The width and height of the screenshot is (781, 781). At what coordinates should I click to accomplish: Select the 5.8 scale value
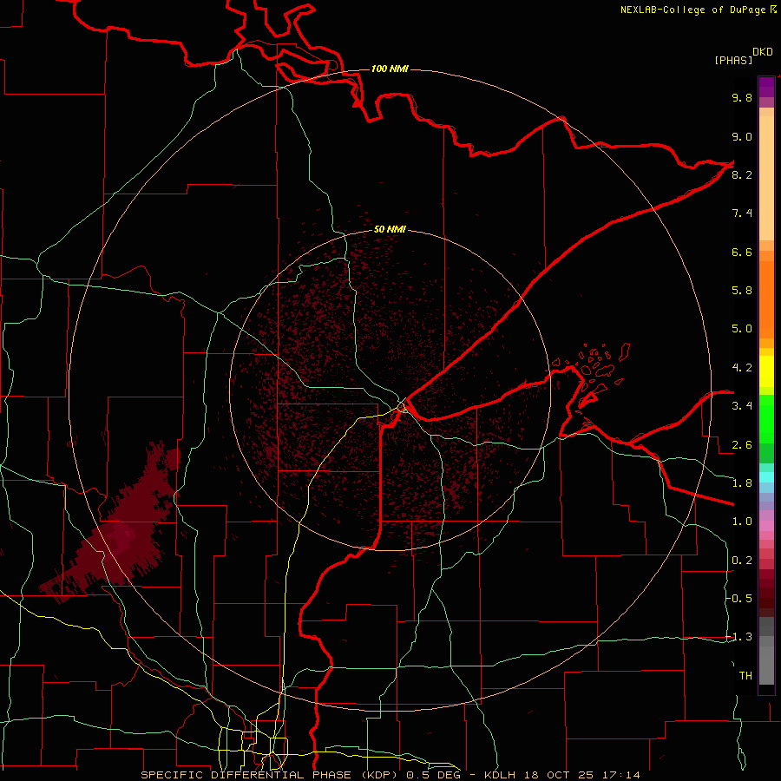click(742, 291)
